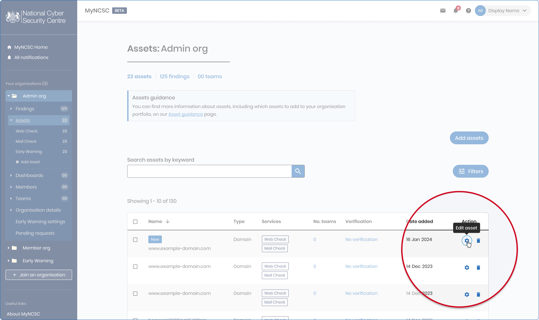539x320 pixels.
Task: Open notifications bell with 9 badge
Action: 456,10
